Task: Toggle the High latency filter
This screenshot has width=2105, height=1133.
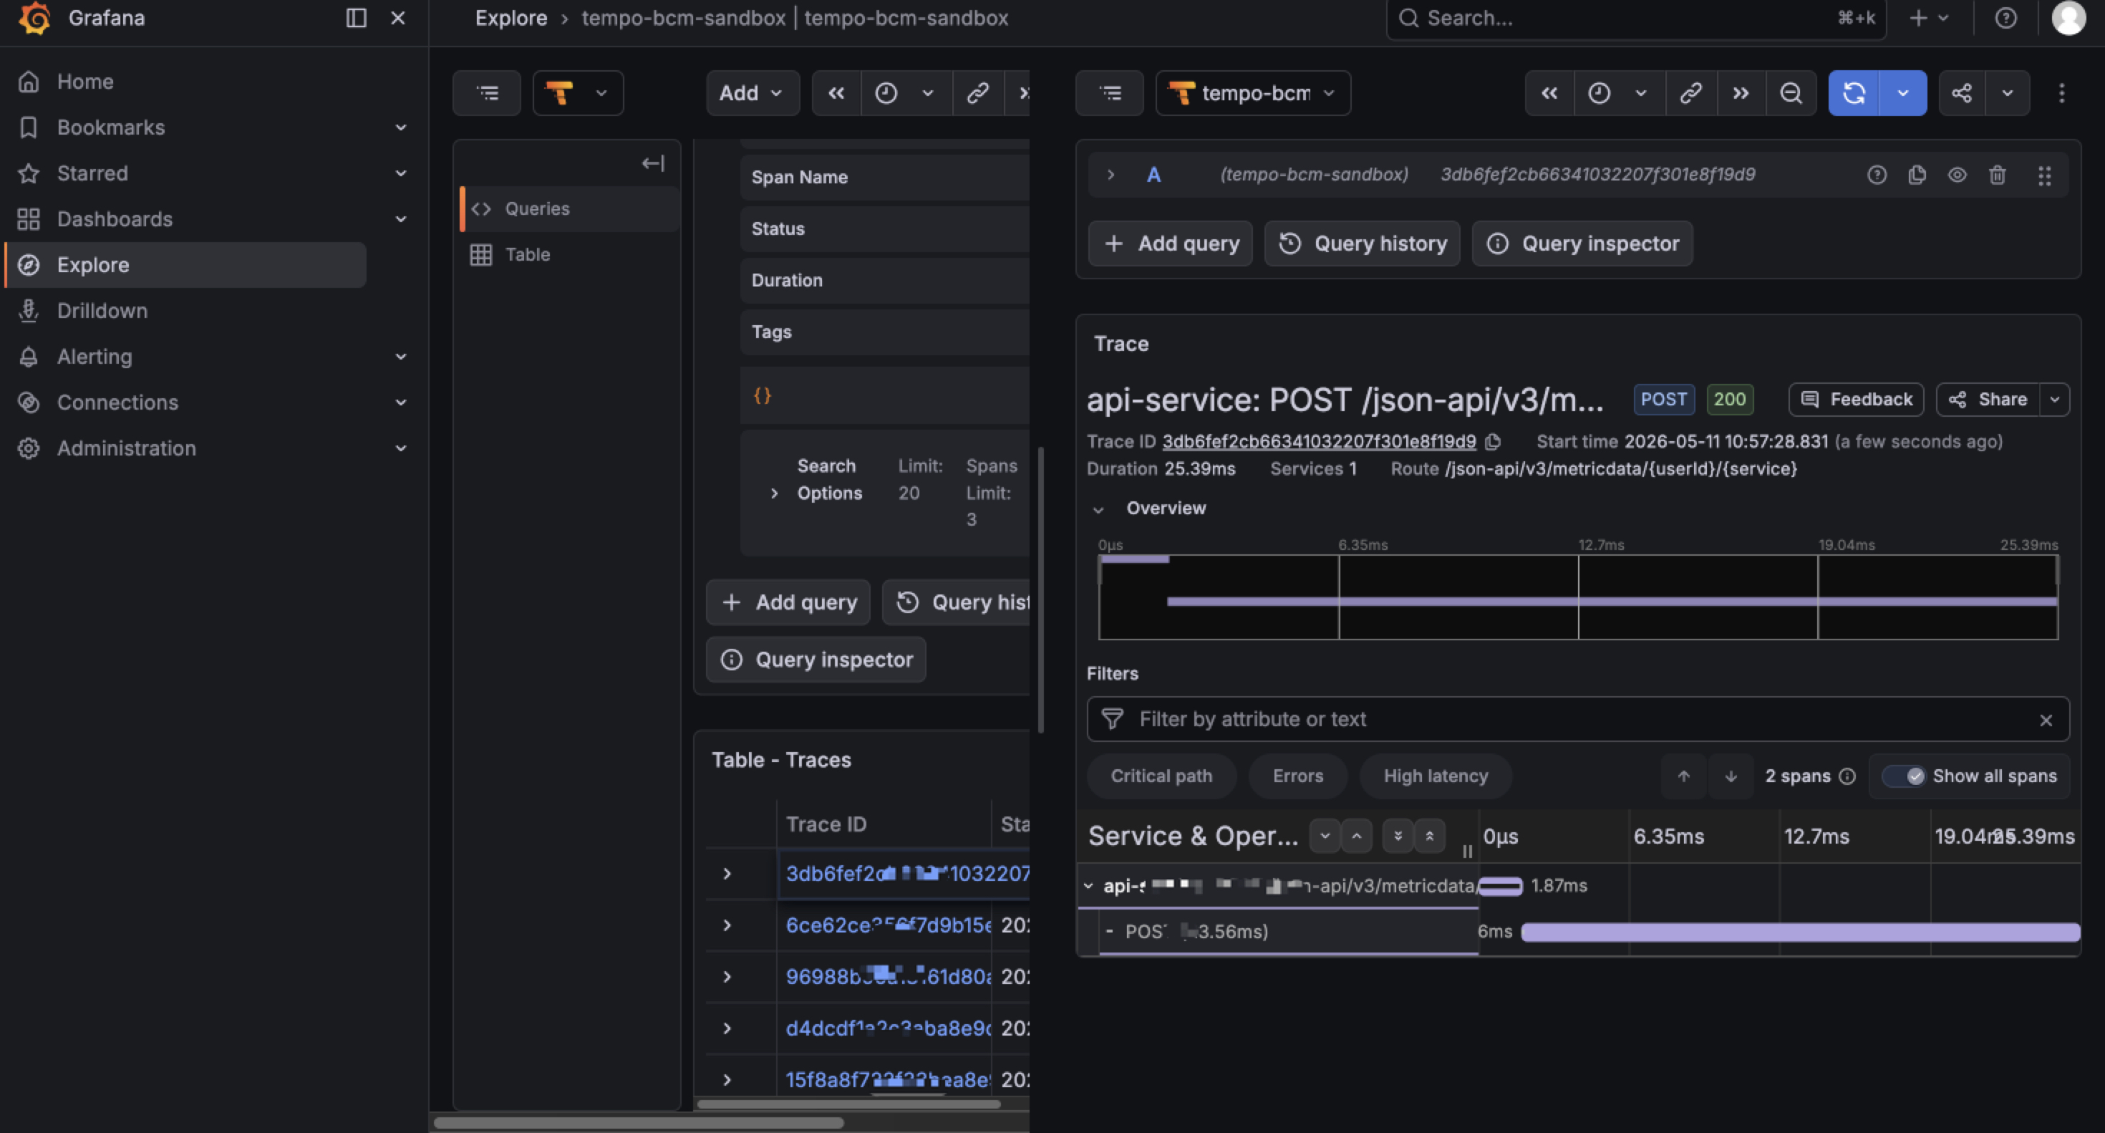Action: tap(1436, 776)
